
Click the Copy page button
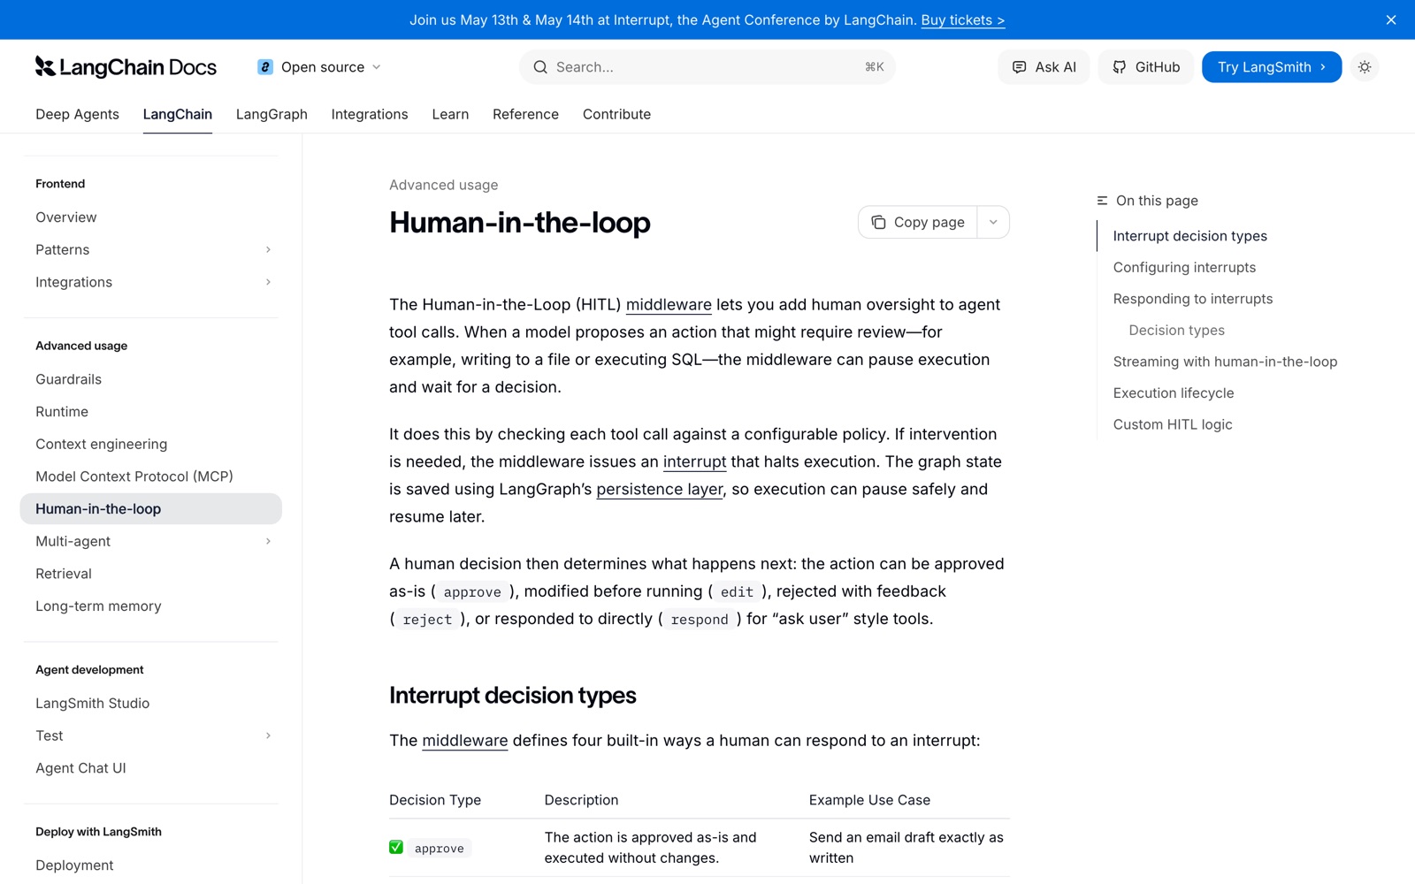[918, 222]
